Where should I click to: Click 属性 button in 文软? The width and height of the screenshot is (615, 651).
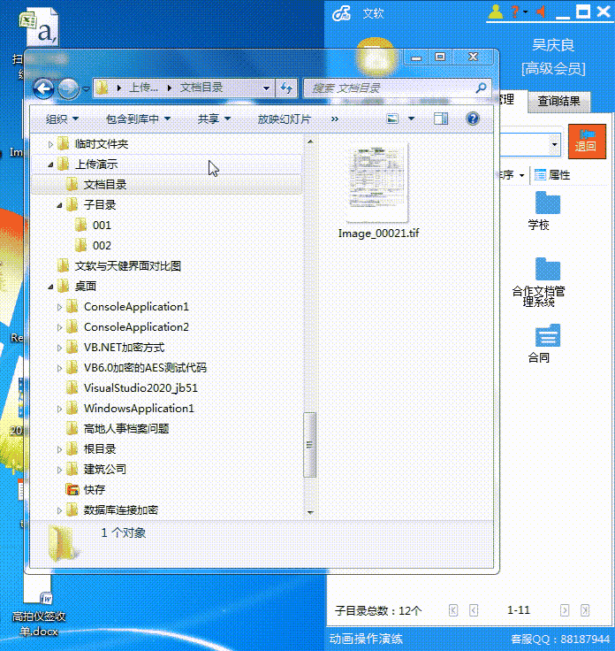coord(552,175)
